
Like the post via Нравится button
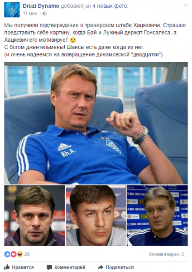(x=19, y=267)
